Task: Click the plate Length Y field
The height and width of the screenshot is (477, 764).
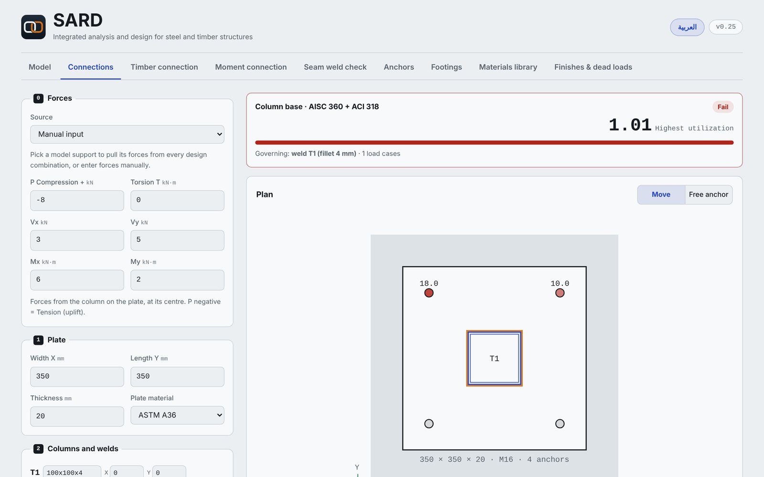Action: (177, 376)
